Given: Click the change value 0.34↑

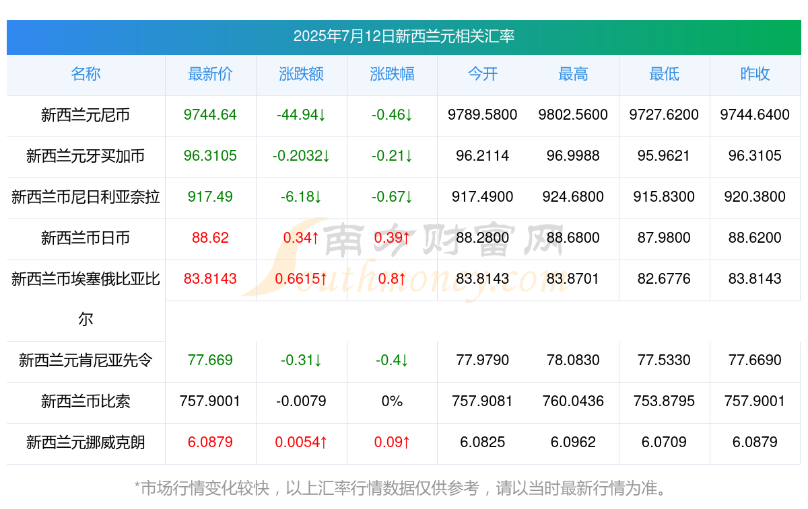Looking at the screenshot, I should coord(301,238).
